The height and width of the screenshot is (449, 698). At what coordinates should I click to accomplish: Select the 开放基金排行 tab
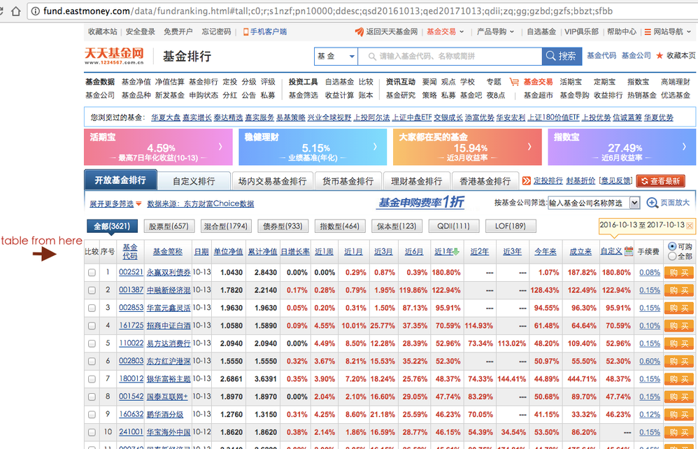point(120,180)
